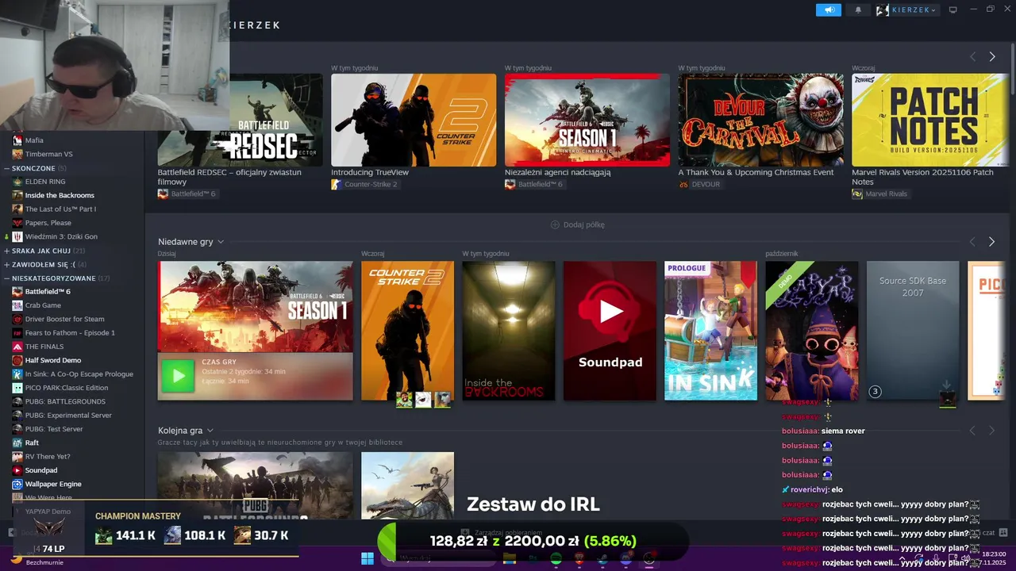Open the Kolejna gra shelf dropdown

[x=210, y=431]
